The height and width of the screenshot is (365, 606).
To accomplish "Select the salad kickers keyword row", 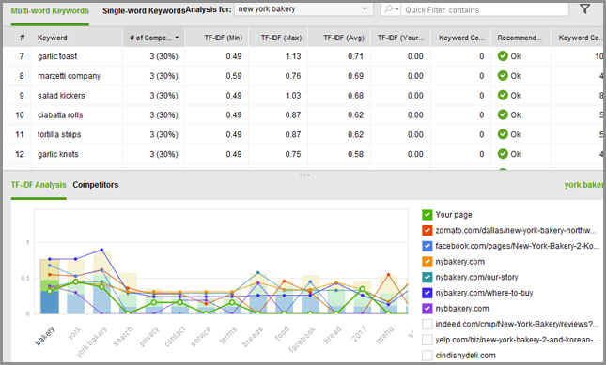I will click(x=303, y=96).
